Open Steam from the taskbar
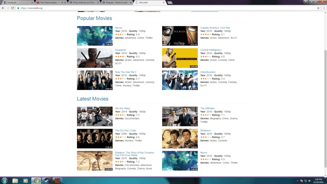 pos(47,181)
